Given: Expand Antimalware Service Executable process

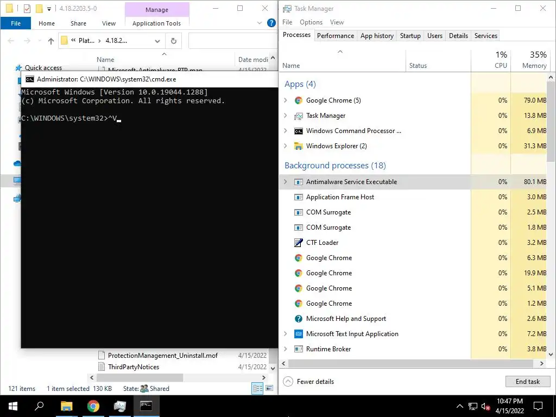Looking at the screenshot, I should [286, 182].
